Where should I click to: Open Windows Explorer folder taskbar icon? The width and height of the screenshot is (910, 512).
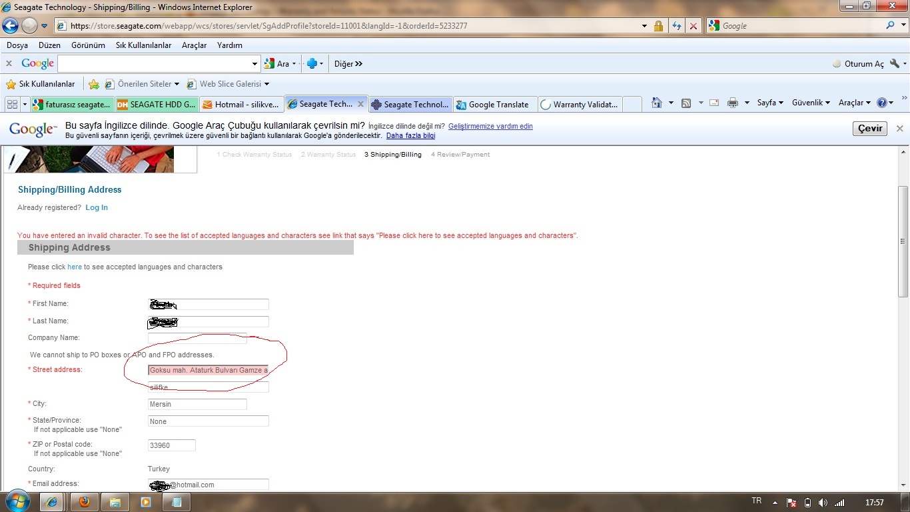coord(115,502)
